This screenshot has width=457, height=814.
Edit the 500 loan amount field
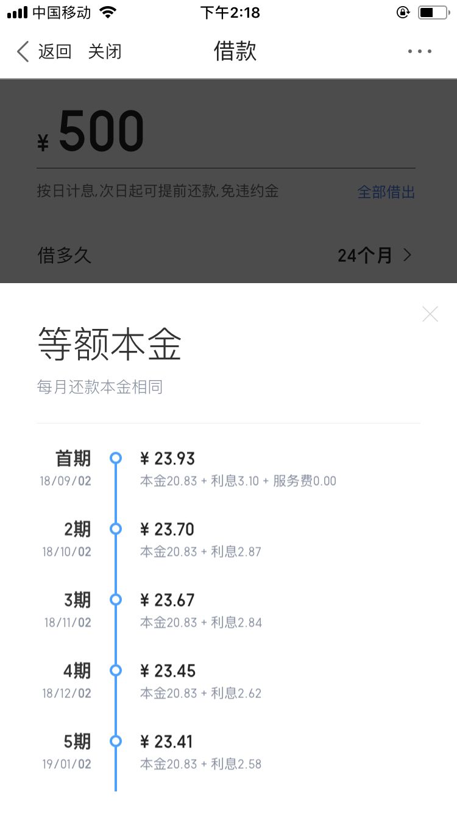click(x=102, y=132)
